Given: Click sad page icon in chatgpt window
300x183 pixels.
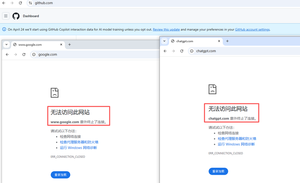Looking at the screenshot, I should point(212,89).
